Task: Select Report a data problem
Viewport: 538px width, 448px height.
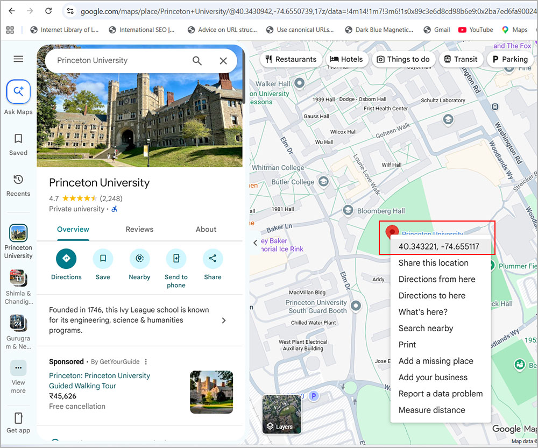Action: pyautogui.click(x=441, y=394)
